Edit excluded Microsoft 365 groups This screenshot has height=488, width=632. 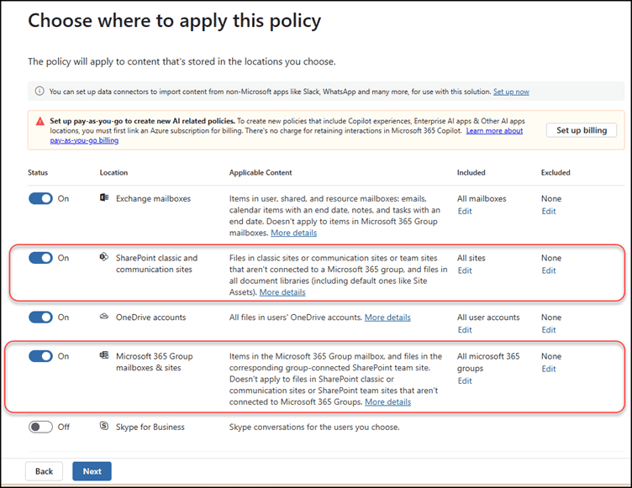tap(549, 369)
